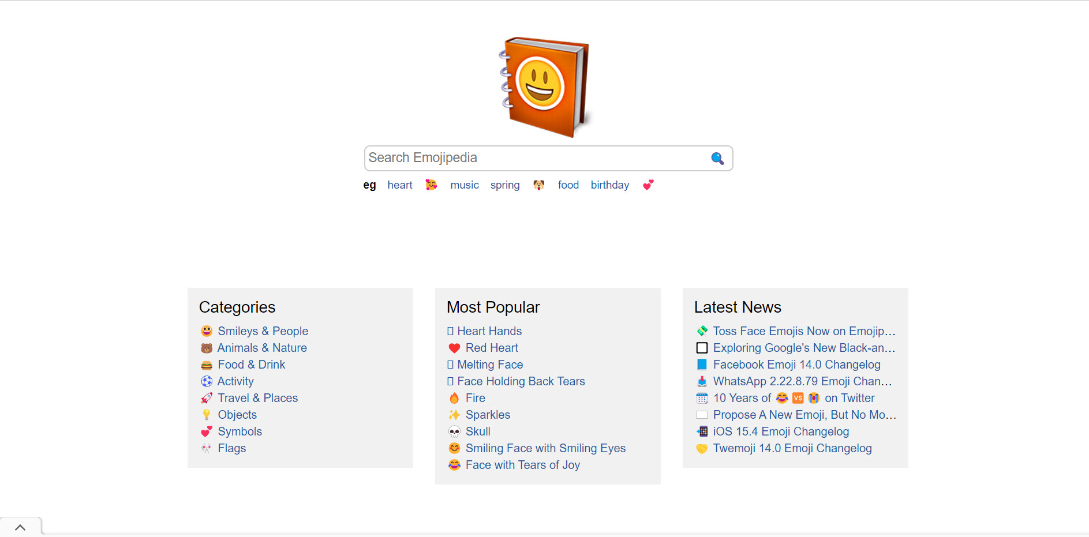This screenshot has height=537, width=1089.
Task: Read Facebook Emoji 14.0 Changelog article
Action: pos(797,365)
